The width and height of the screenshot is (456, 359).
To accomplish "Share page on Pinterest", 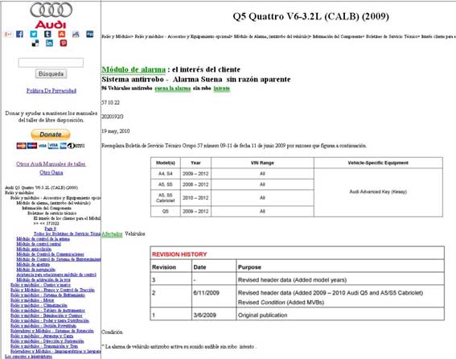I will (64, 43).
